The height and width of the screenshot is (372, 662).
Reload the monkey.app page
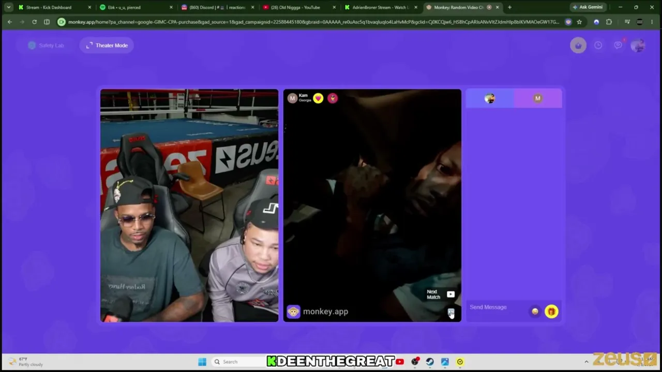34,22
